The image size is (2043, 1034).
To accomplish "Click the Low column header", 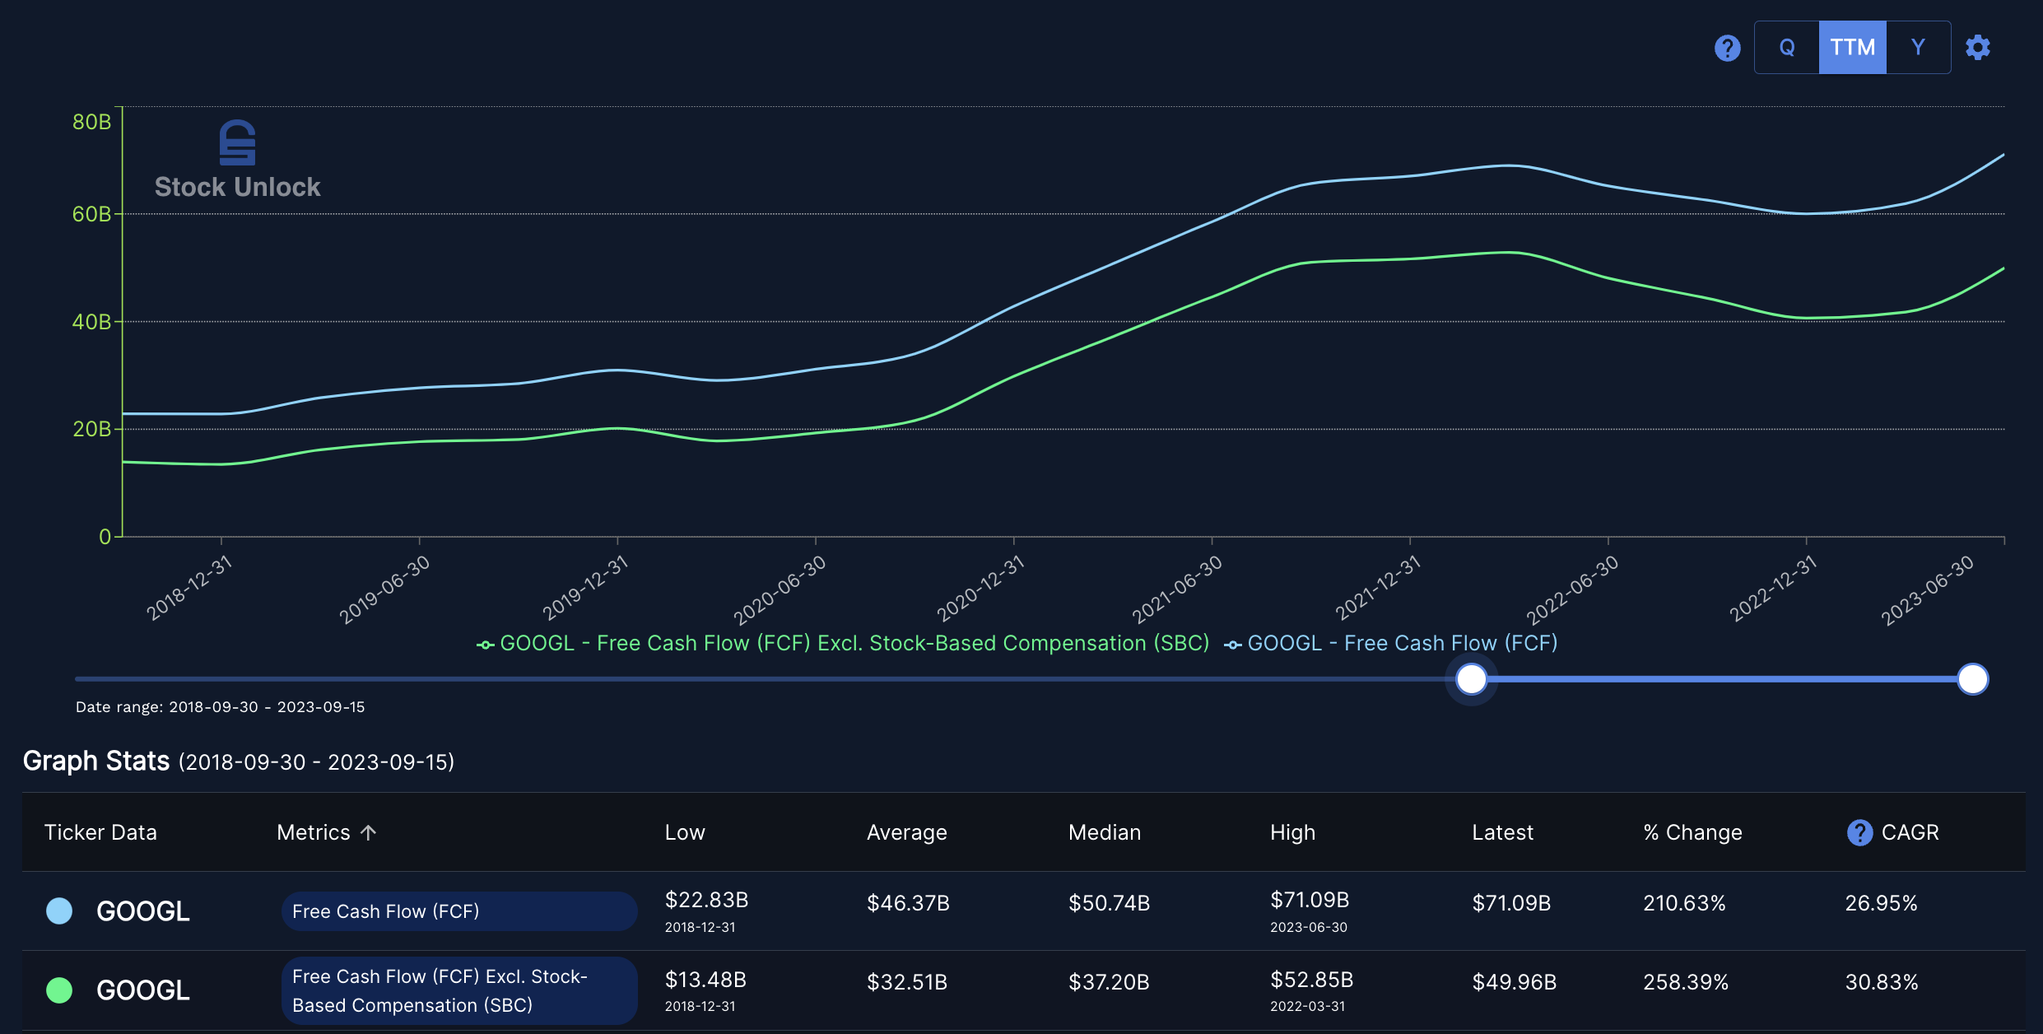I will click(x=685, y=832).
